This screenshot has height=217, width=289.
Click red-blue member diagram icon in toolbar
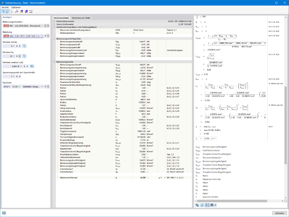pyautogui.click(x=31, y=11)
